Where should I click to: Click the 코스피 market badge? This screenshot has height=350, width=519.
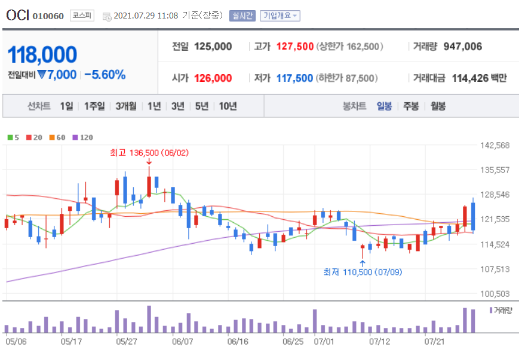point(82,16)
